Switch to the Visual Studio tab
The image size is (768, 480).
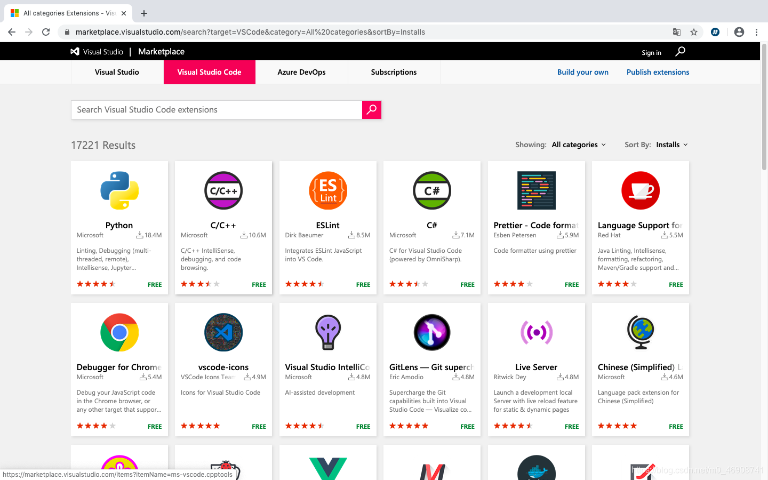click(x=117, y=72)
